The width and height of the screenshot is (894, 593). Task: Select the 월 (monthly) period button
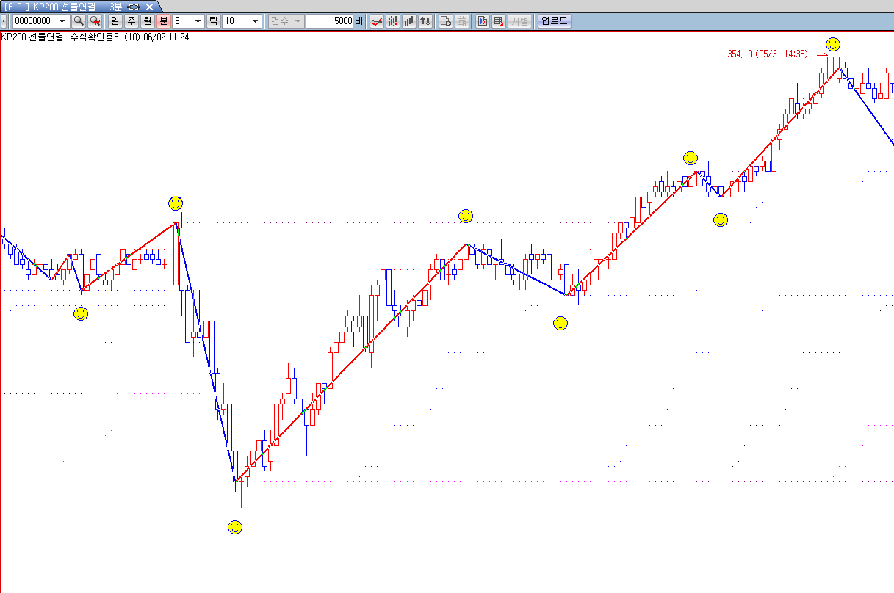pos(148,21)
